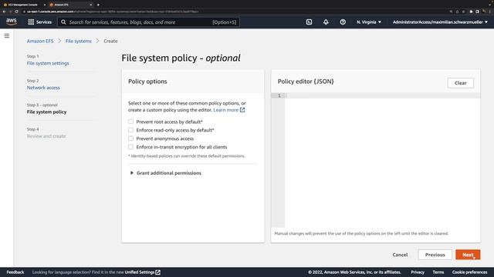Tick Prevent anonymous access
This screenshot has width=494, height=277.
click(x=130, y=138)
